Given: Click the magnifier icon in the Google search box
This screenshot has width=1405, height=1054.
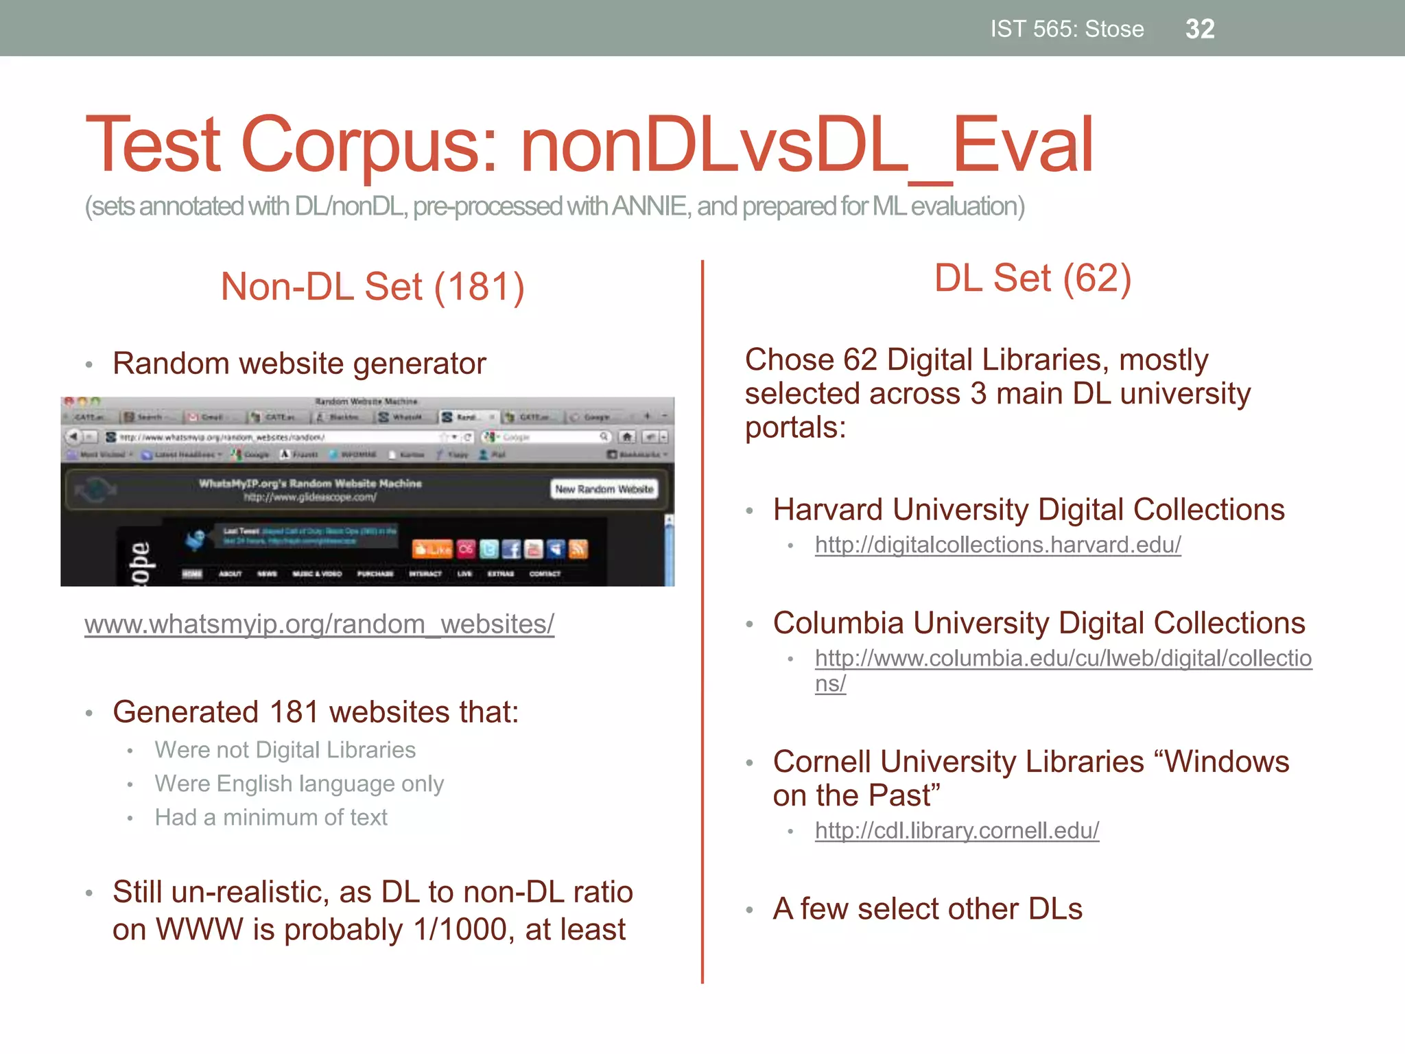Looking at the screenshot, I should tap(604, 436).
